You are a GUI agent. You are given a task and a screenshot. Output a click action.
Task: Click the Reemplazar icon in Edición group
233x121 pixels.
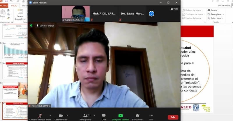(x=209, y=14)
